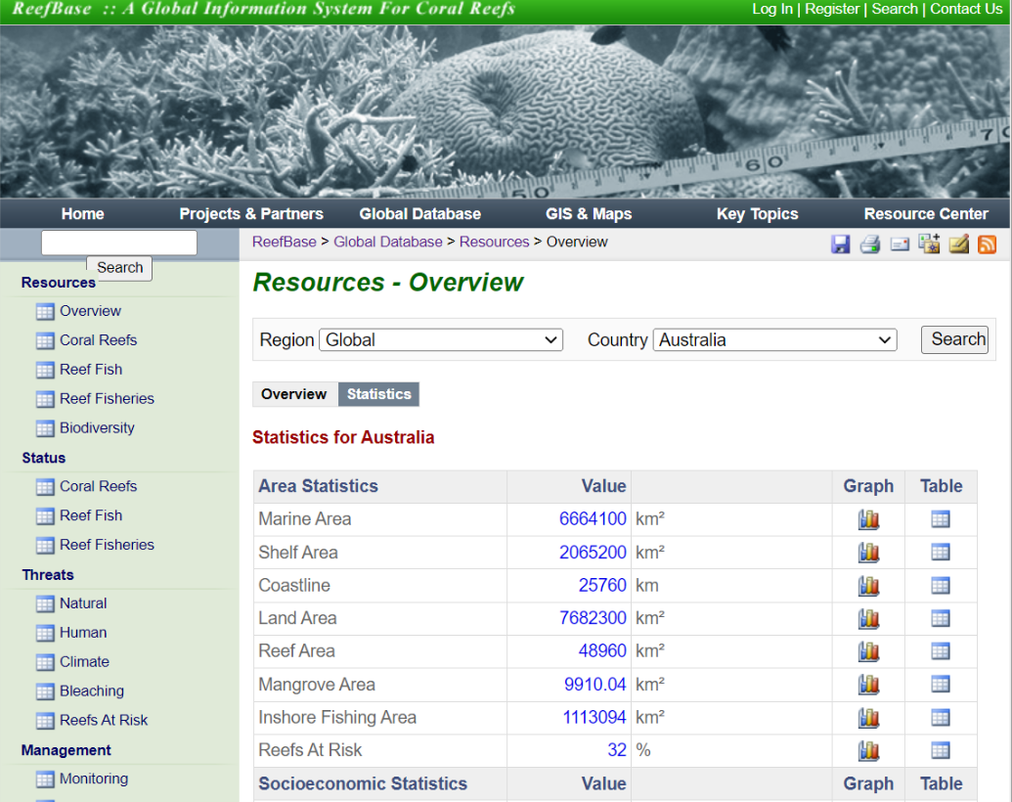
Task: Open table icon for Coastline row
Action: (941, 586)
